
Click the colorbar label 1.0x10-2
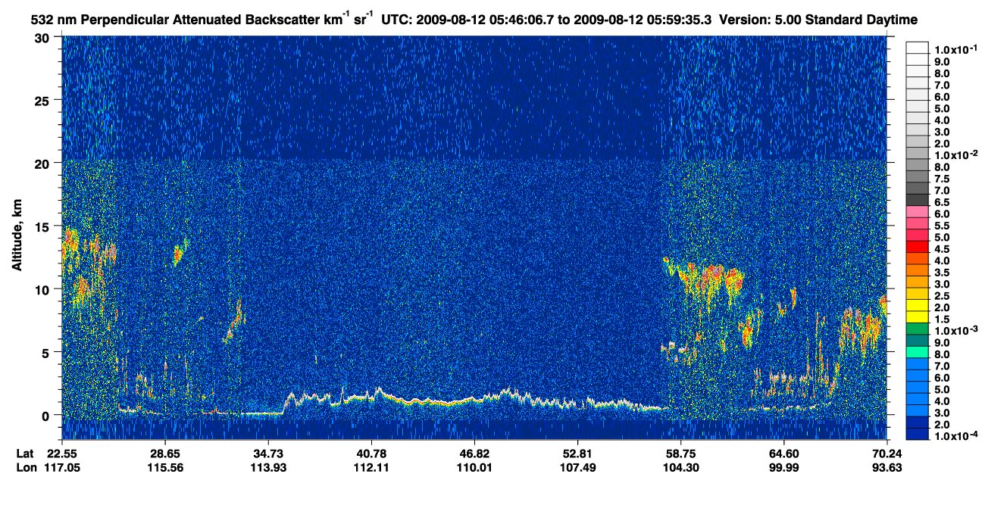click(955, 155)
